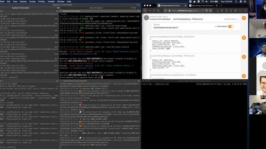Open the Session menu

click(23, 2)
